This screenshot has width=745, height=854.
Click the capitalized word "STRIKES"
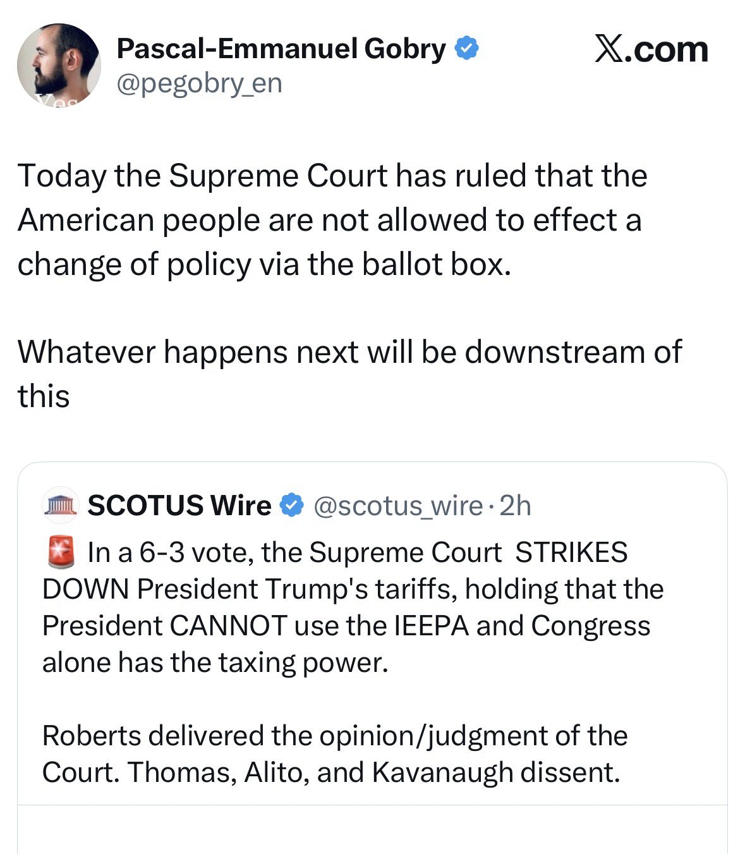point(571,552)
